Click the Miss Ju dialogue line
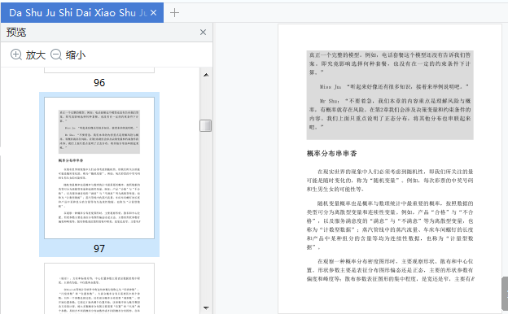 [394, 87]
